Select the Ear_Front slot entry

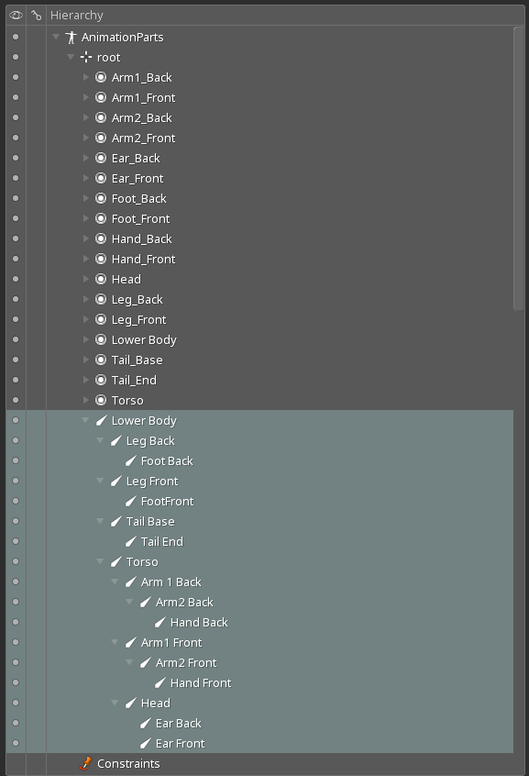pyautogui.click(x=136, y=178)
